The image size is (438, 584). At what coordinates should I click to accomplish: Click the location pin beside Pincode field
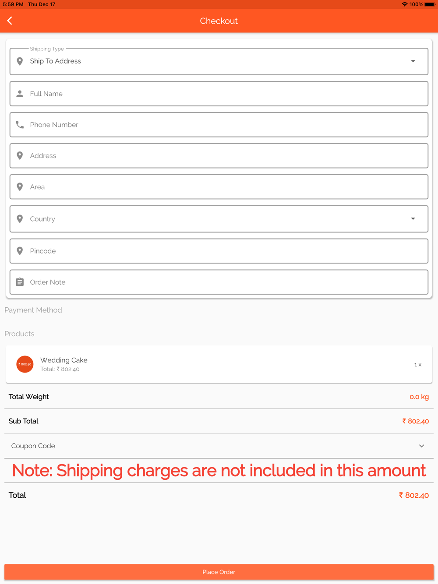[x=20, y=251]
